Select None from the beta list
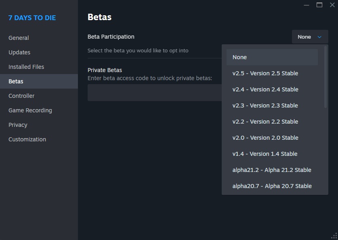Image resolution: width=338 pixels, height=240 pixels. coord(272,57)
